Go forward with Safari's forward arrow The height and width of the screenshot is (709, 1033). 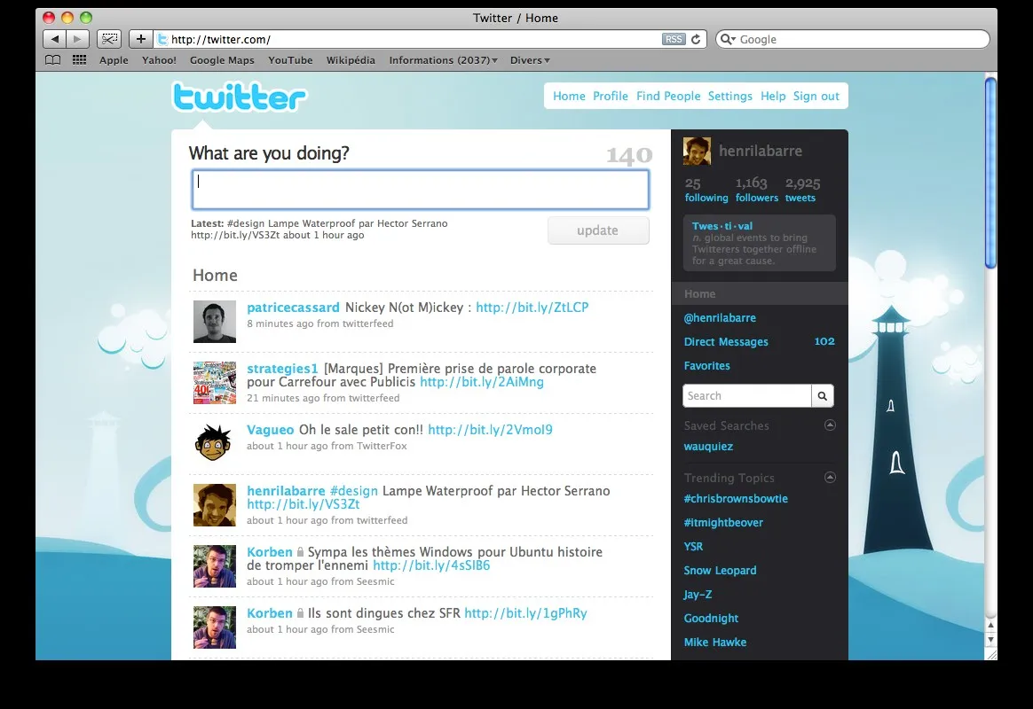(x=77, y=40)
